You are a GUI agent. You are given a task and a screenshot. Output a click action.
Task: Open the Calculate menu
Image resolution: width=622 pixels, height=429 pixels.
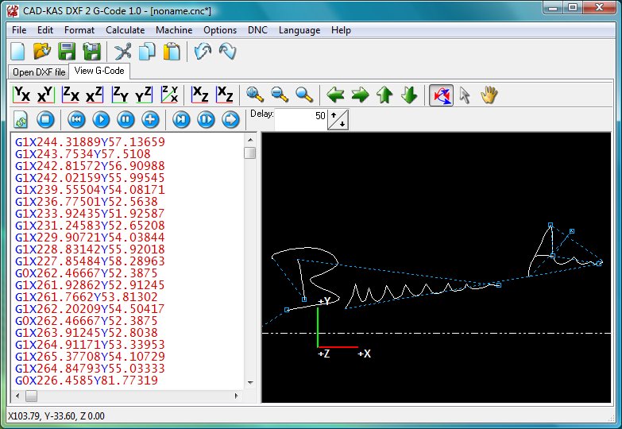click(x=125, y=30)
